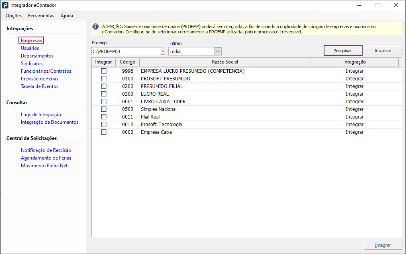Check the box for EMPRESA LUCRO PRESUMIDO
The width and height of the screenshot is (406, 254).
tap(104, 71)
